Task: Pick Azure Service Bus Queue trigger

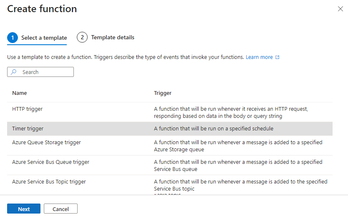Action: point(50,162)
